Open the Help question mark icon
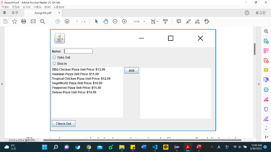The width and height of the screenshot is (271, 152). (x=247, y=13)
